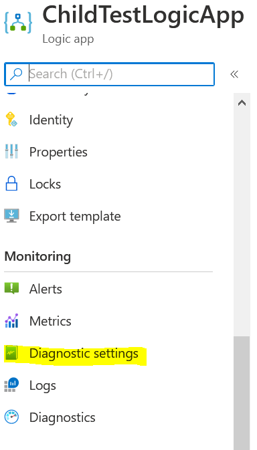Click the search magnifier icon
The width and height of the screenshot is (257, 450).
click(x=16, y=74)
